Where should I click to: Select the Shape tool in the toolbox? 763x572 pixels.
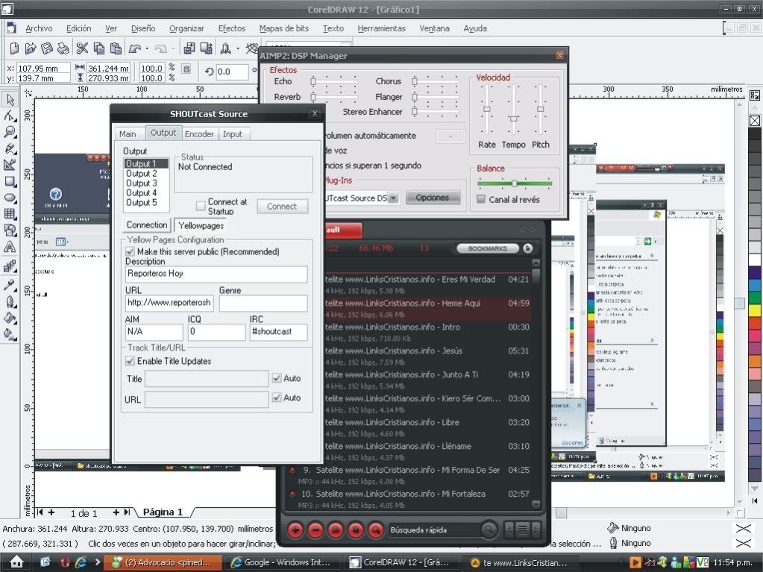pos(10,116)
